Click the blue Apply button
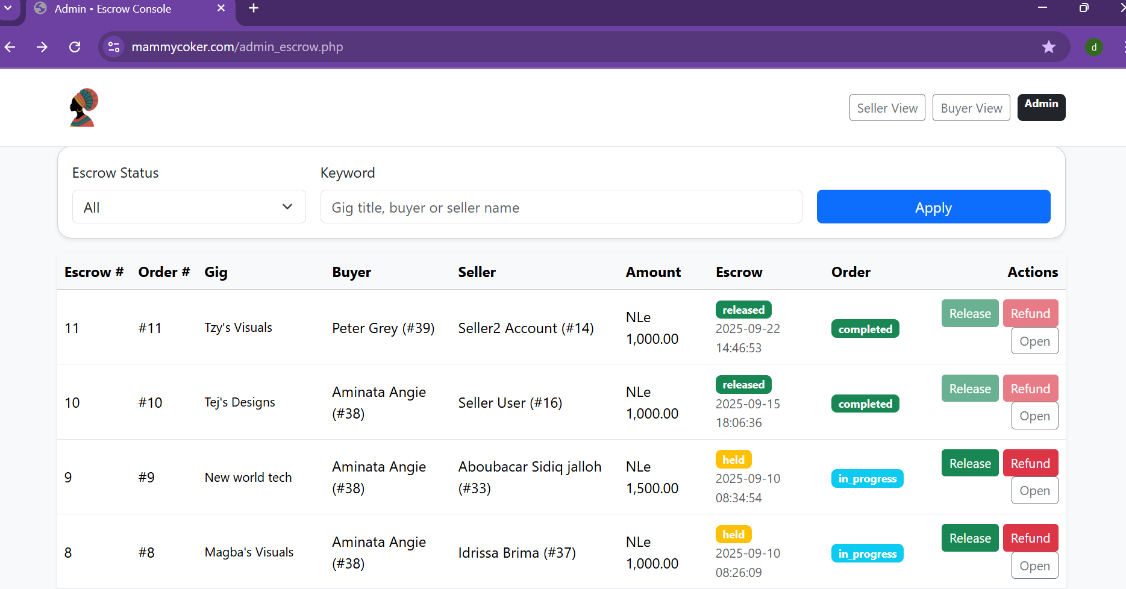1126x589 pixels. [x=933, y=207]
